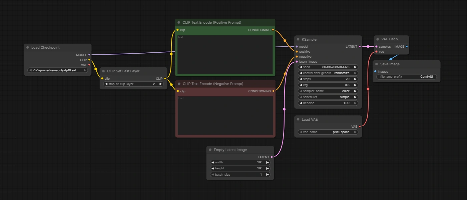Click the clip input port on CLIP Set Last Layer
Image resolution: width=467 pixels, height=200 pixels.
coord(102,79)
